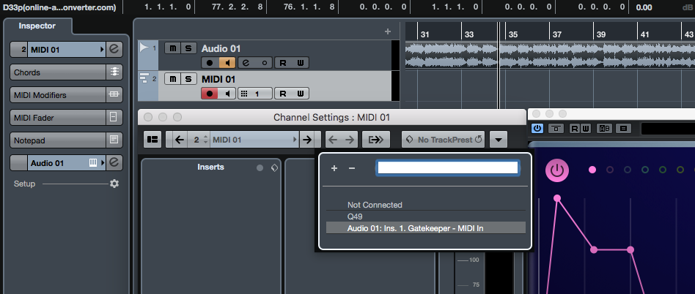695x294 pixels.
Task: Click the pink power button in Gatekeeper
Action: point(556,171)
